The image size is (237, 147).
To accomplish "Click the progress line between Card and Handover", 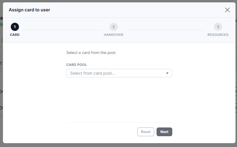I will pos(62,30).
